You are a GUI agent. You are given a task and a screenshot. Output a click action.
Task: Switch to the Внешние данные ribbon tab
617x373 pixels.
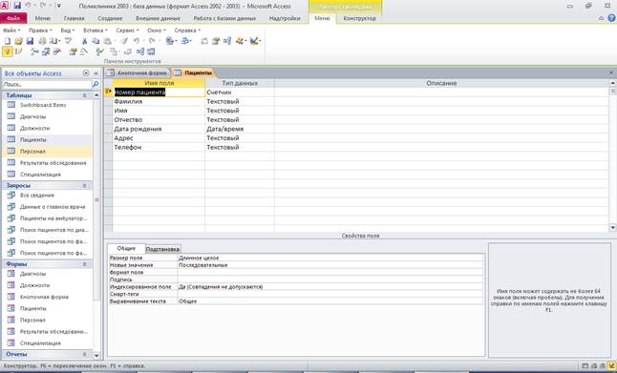pyautogui.click(x=158, y=18)
